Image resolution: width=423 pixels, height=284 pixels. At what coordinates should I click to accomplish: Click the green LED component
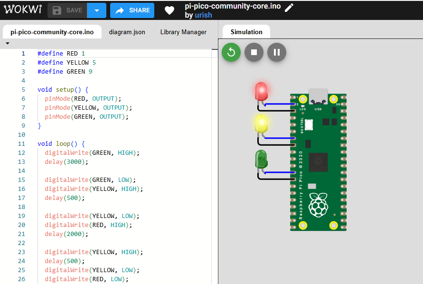(x=261, y=159)
